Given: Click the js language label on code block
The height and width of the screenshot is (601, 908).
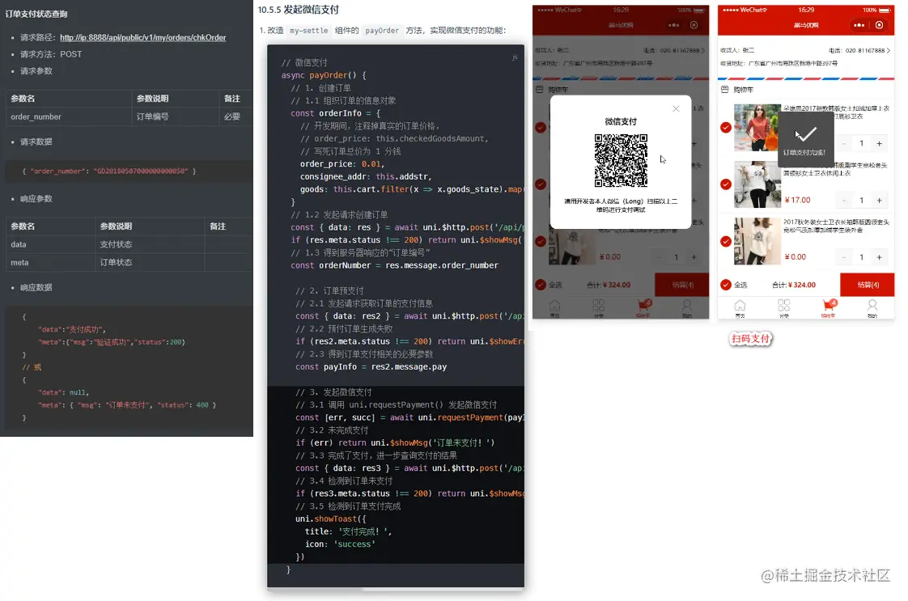Looking at the screenshot, I should coord(515,57).
